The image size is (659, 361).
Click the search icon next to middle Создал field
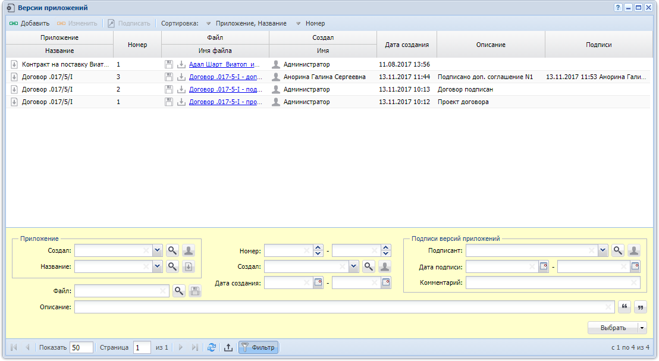click(369, 266)
